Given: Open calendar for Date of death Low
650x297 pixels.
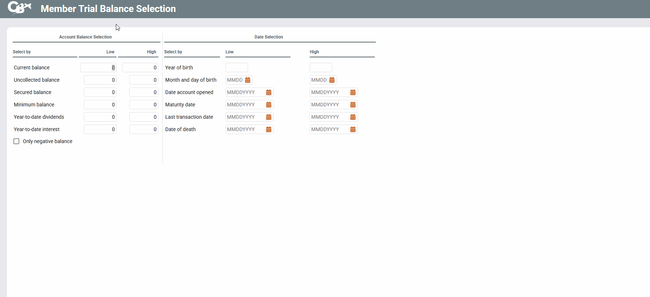Looking at the screenshot, I should pyautogui.click(x=269, y=129).
